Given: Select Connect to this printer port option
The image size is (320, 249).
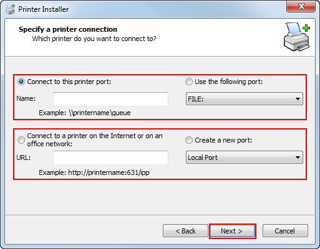Looking at the screenshot, I should click(x=21, y=82).
